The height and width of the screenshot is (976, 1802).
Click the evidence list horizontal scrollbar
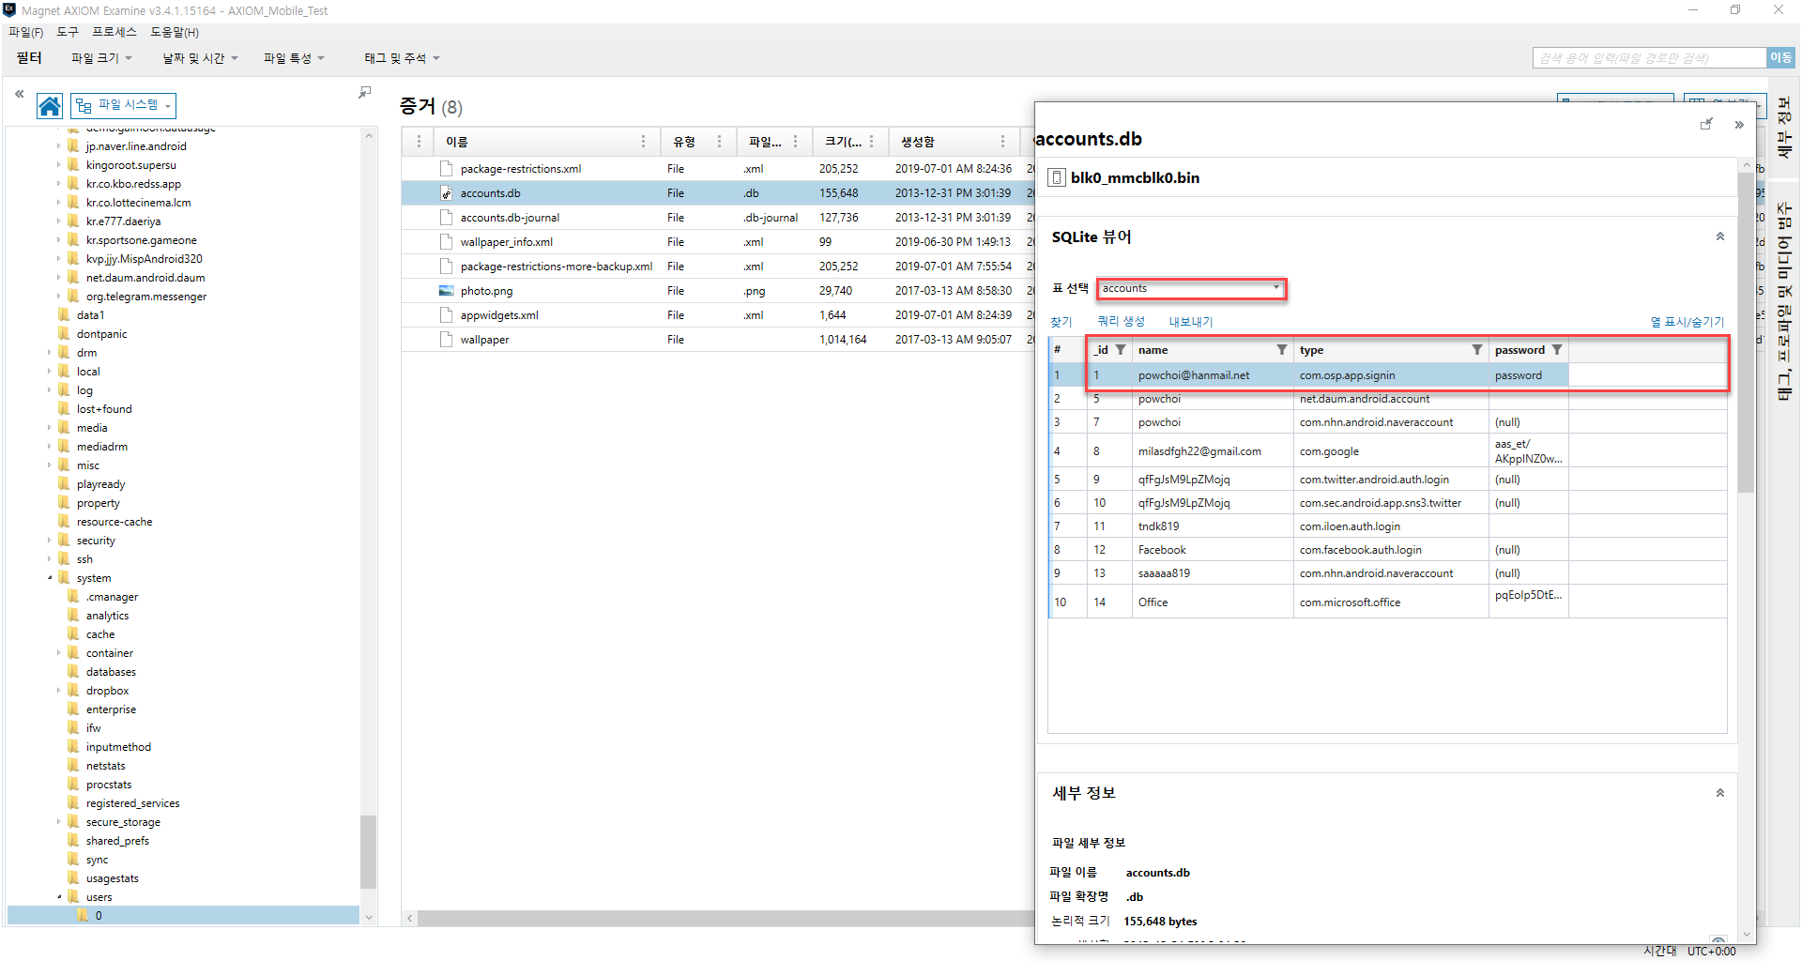tap(725, 918)
